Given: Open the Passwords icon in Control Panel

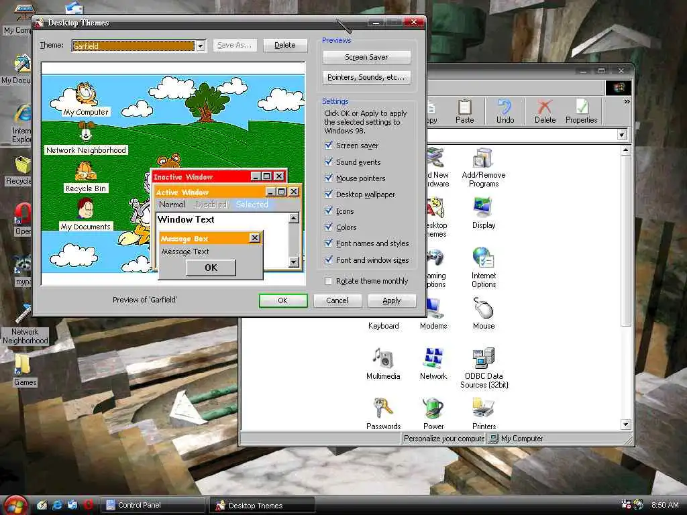Looking at the screenshot, I should pyautogui.click(x=383, y=414).
